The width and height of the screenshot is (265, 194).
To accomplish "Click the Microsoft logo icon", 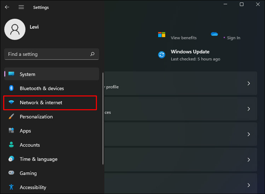I will (162, 35).
